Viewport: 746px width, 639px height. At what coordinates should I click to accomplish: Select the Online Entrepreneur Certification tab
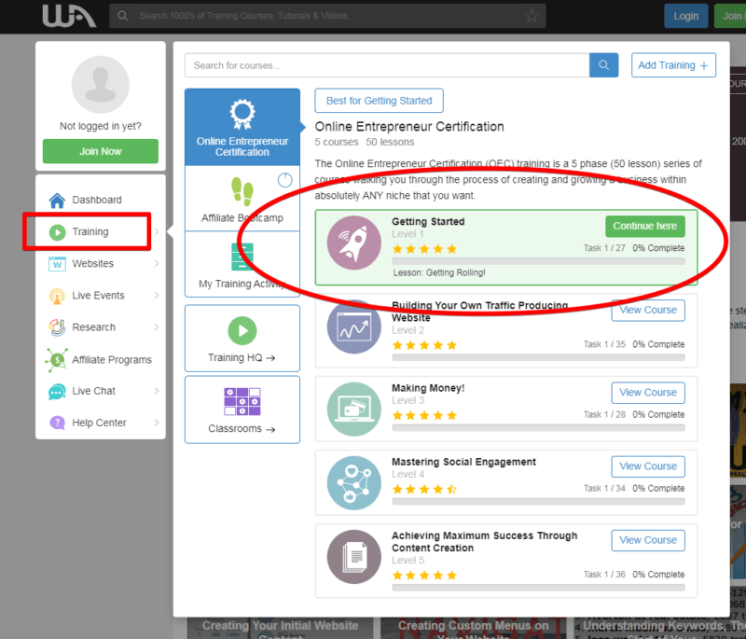pyautogui.click(x=242, y=127)
